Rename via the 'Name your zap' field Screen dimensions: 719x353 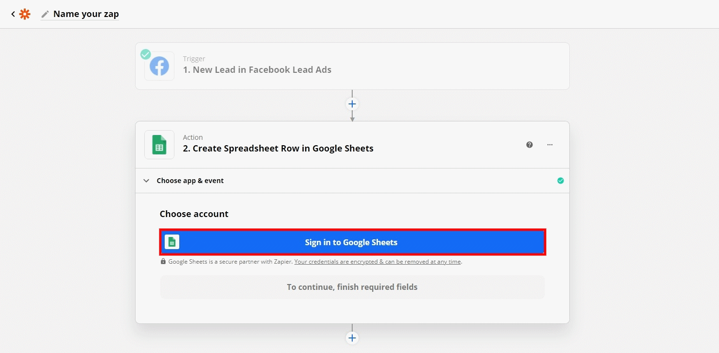coord(86,14)
